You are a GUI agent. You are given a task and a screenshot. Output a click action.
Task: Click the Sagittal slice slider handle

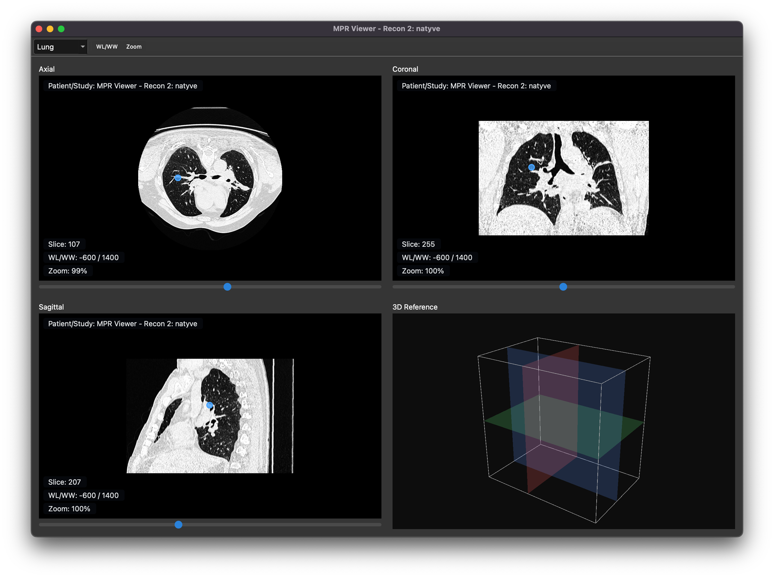click(x=178, y=524)
